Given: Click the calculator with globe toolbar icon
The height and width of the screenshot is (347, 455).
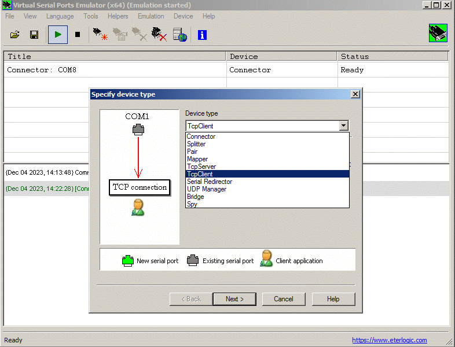Looking at the screenshot, I should 180,35.
